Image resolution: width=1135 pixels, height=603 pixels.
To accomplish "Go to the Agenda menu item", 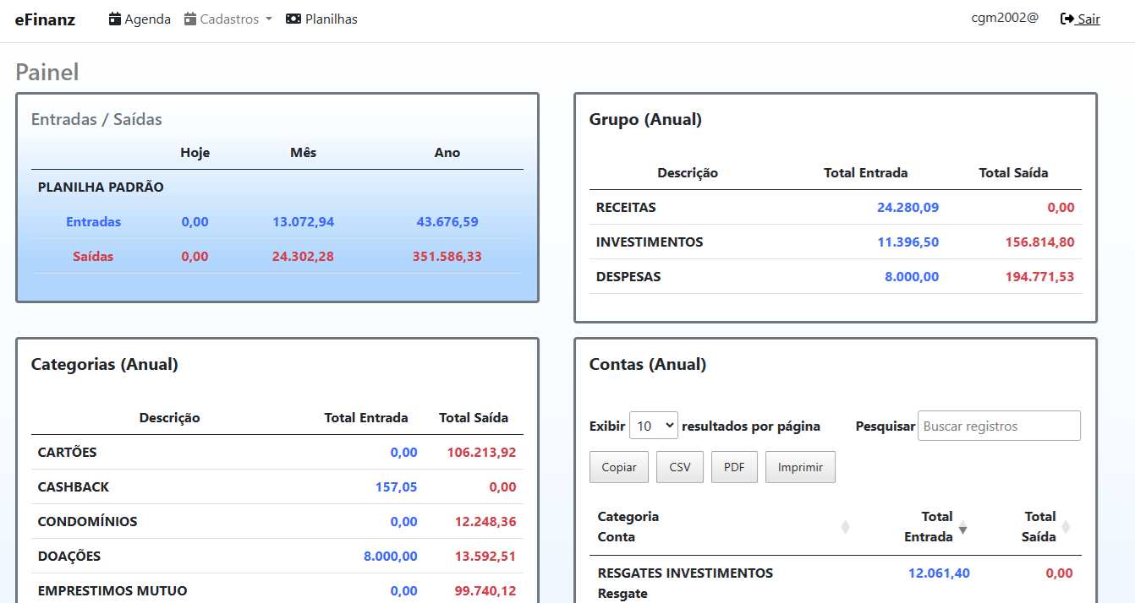I will pyautogui.click(x=147, y=19).
